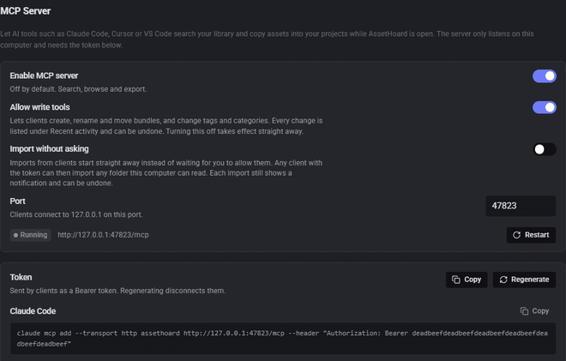Click the Port number field showing 47823
The image size is (566, 361).
[x=521, y=206]
